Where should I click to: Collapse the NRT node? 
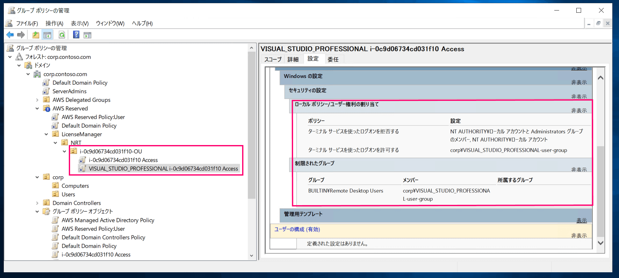click(55, 143)
